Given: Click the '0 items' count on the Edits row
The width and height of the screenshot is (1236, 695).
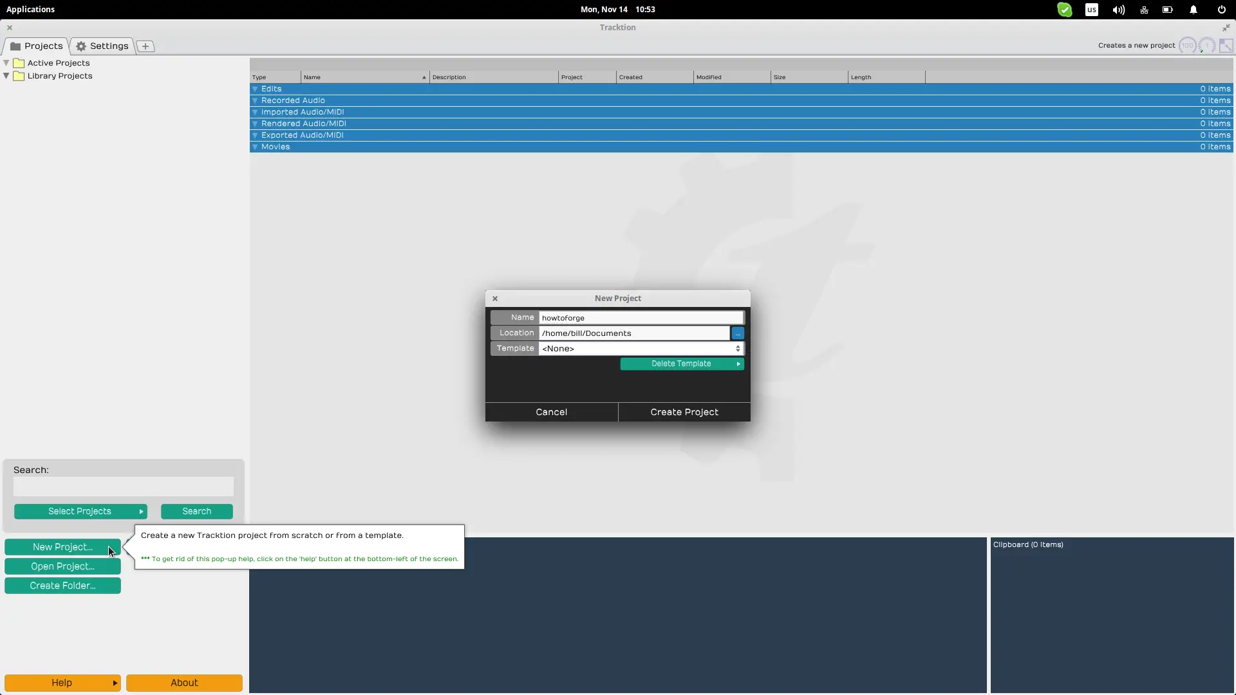Looking at the screenshot, I should [1215, 89].
